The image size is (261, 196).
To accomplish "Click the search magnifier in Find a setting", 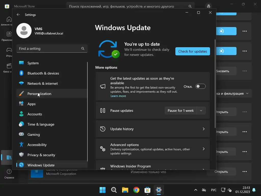I will (x=83, y=48).
